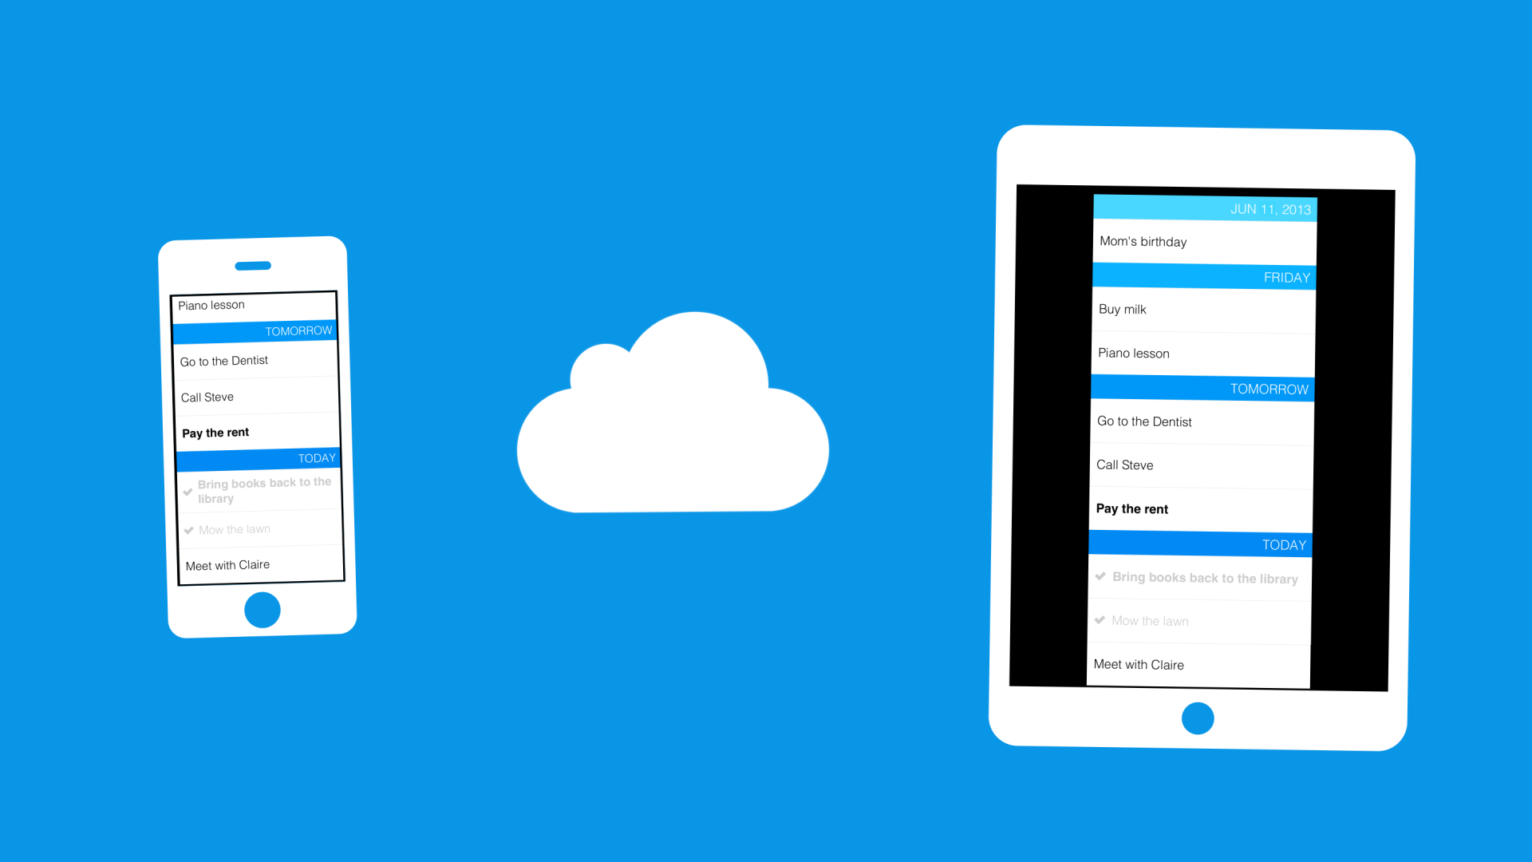This screenshot has width=1532, height=862.
Task: Click Meet with Claire task on iPad
Action: [1199, 663]
